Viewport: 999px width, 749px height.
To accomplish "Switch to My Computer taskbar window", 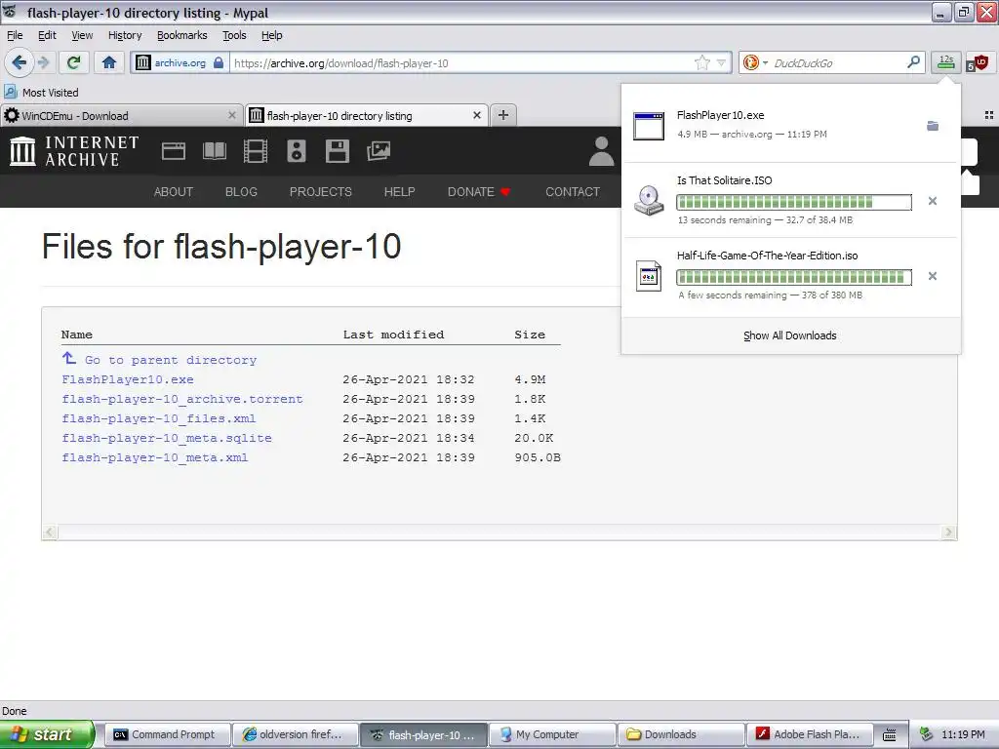I will click(x=552, y=734).
